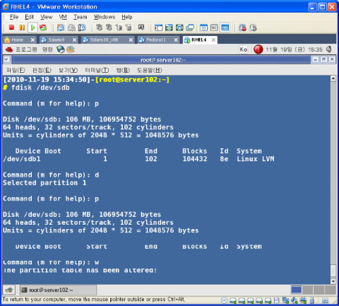Click the network adapter device status icon

click(x=285, y=300)
